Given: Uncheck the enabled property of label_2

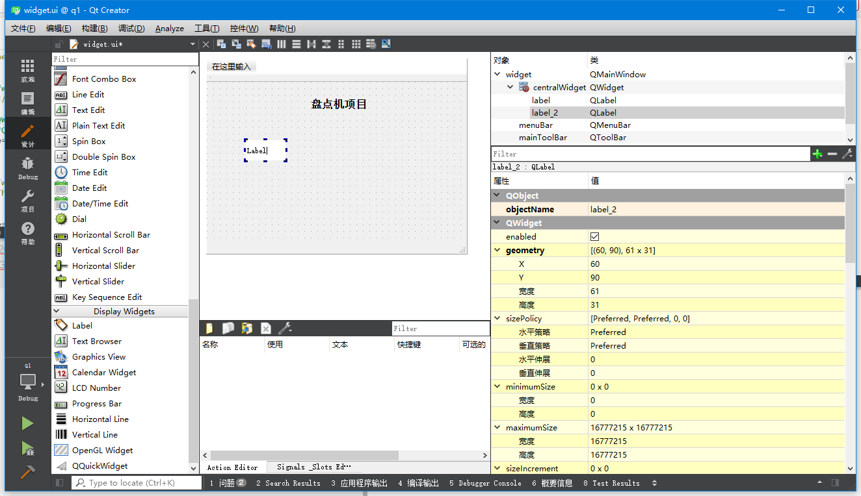Looking at the screenshot, I should 594,236.
